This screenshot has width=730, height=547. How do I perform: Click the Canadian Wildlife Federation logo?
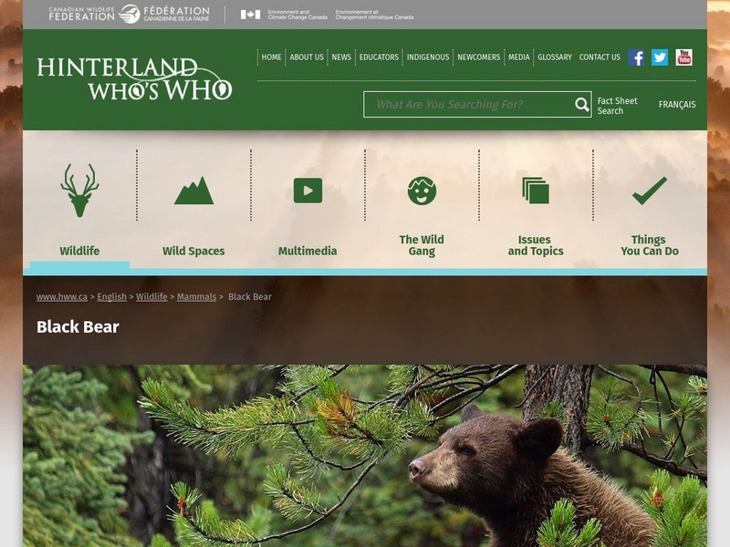[x=129, y=15]
